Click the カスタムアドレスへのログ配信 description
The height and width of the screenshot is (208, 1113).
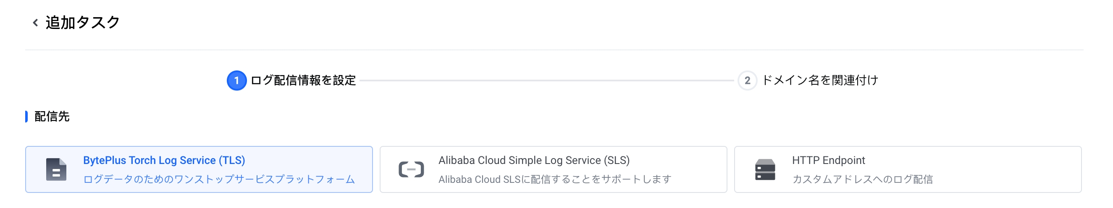(862, 179)
